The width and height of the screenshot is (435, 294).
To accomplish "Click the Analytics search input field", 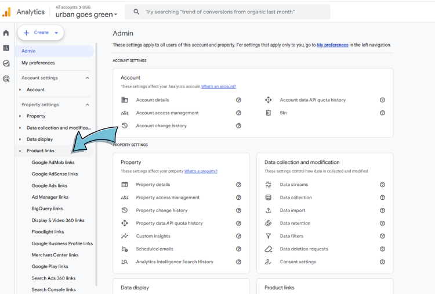I will (227, 12).
